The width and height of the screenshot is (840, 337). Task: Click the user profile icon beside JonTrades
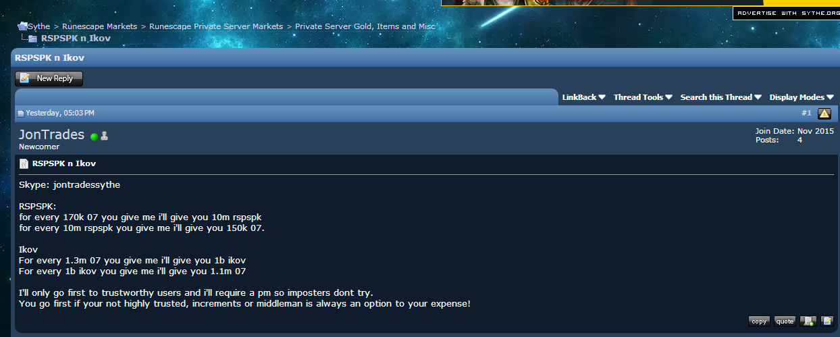(104, 136)
